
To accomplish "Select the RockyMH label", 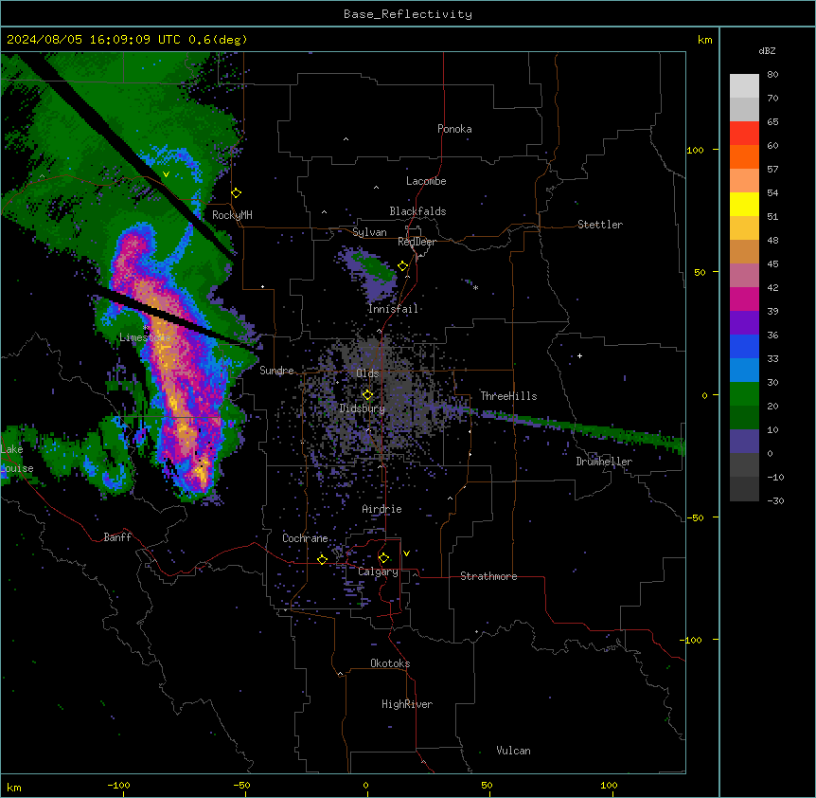I will (232, 215).
